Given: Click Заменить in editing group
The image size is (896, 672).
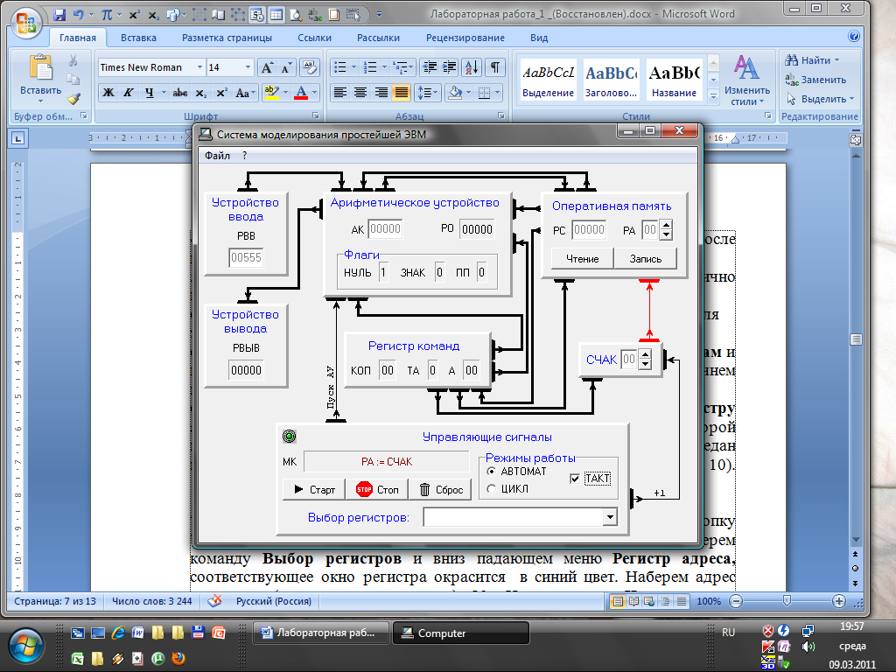Looking at the screenshot, I should point(816,80).
